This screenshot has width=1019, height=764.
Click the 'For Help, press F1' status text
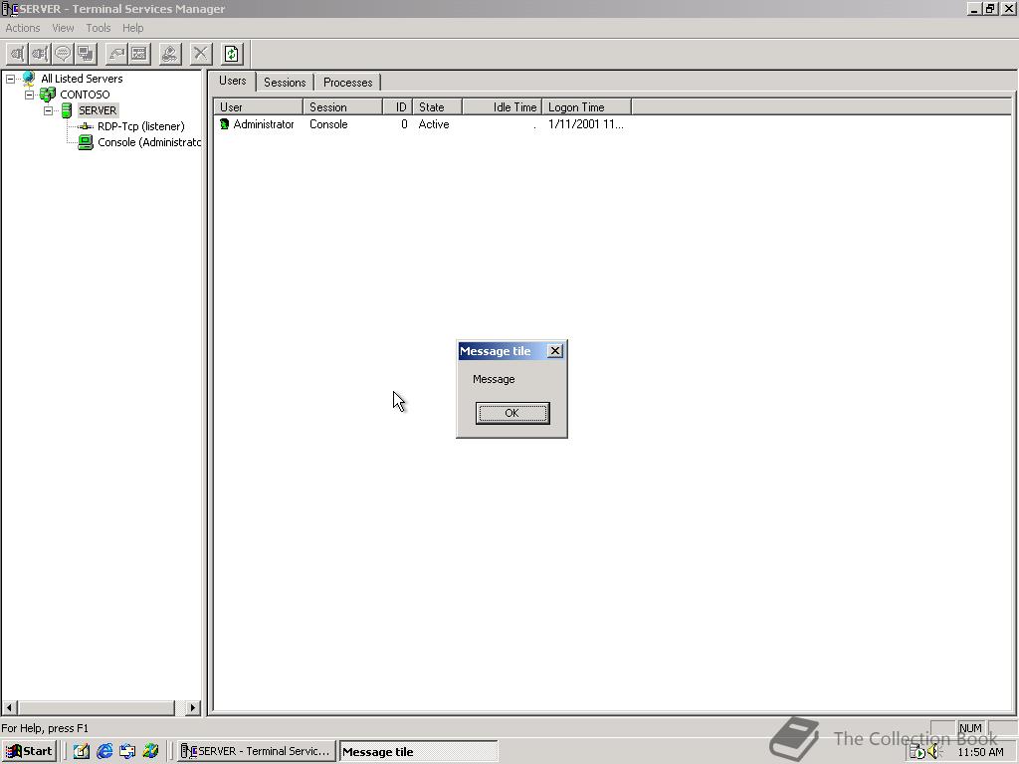[45, 728]
